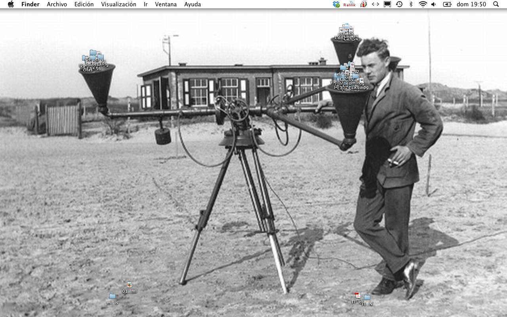507x317 pixels.
Task: Open the Wi-Fi status menu
Action: coord(423,4)
